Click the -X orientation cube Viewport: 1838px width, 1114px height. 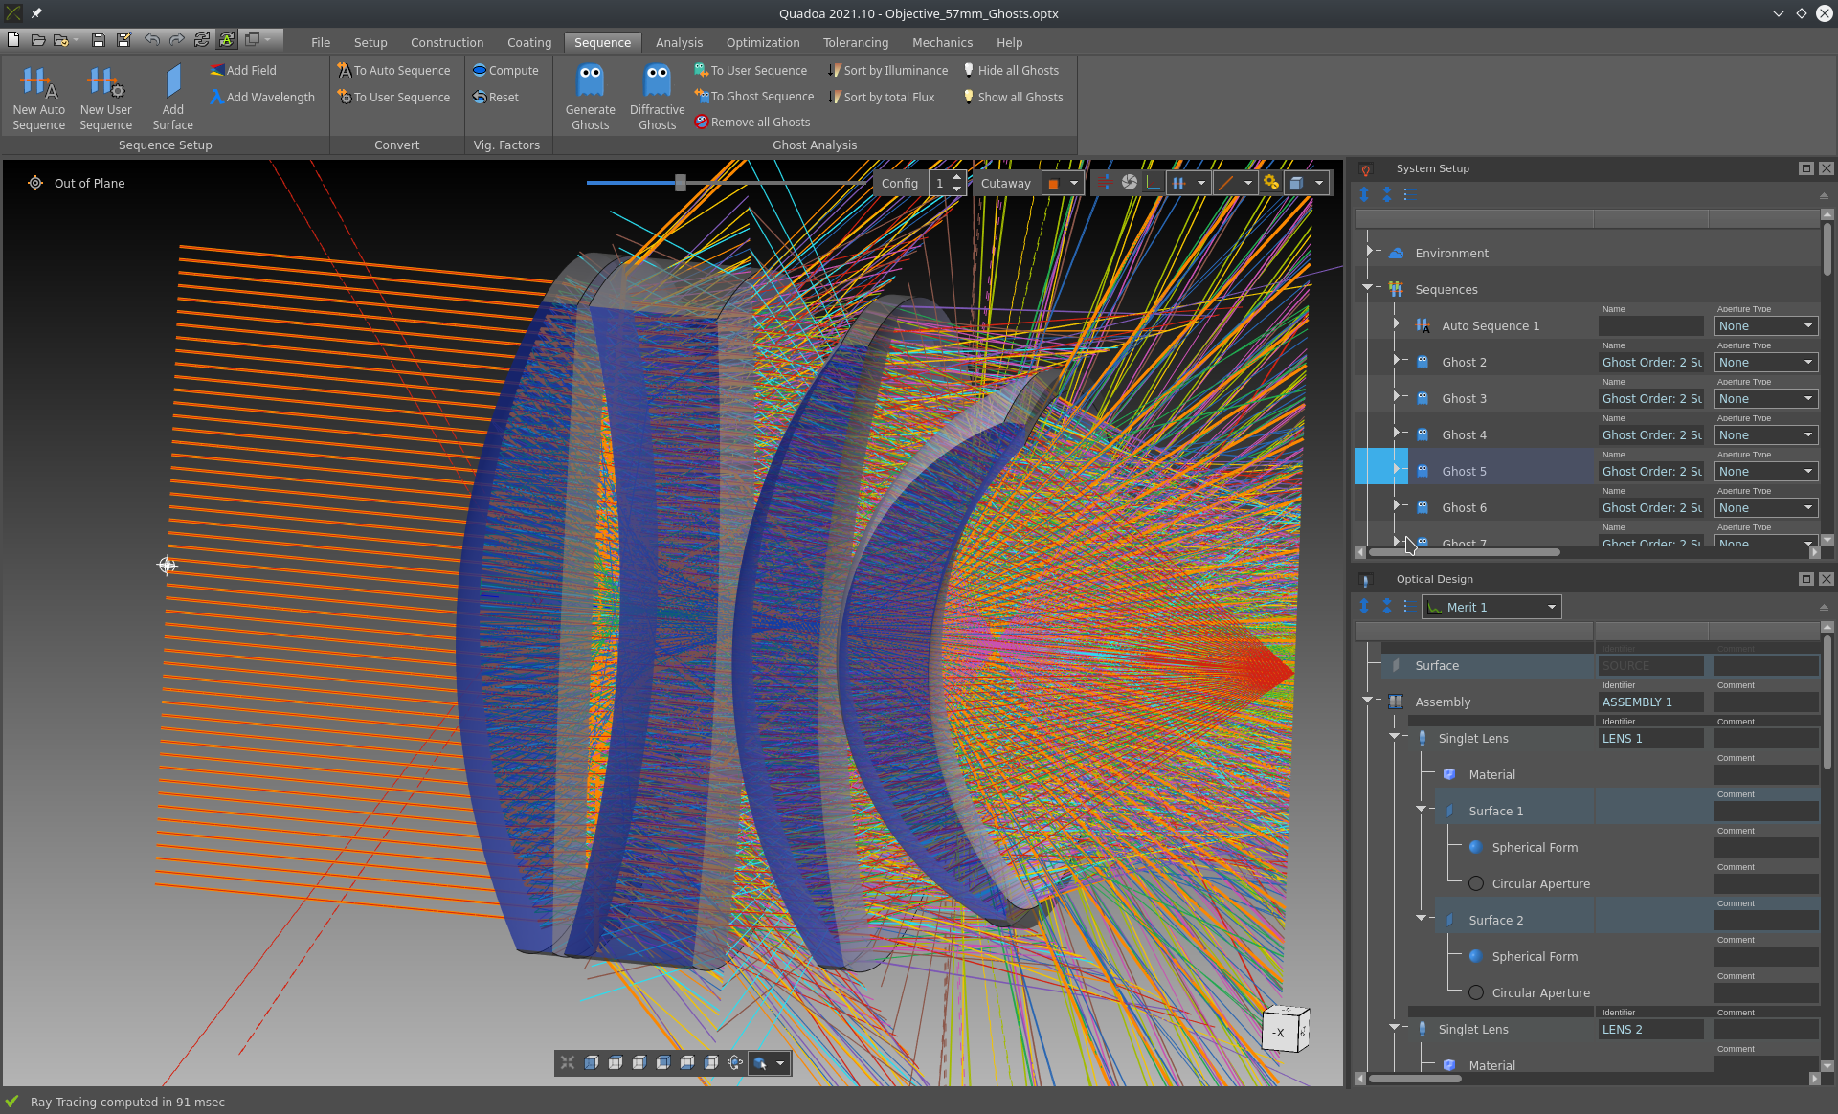pos(1285,1030)
